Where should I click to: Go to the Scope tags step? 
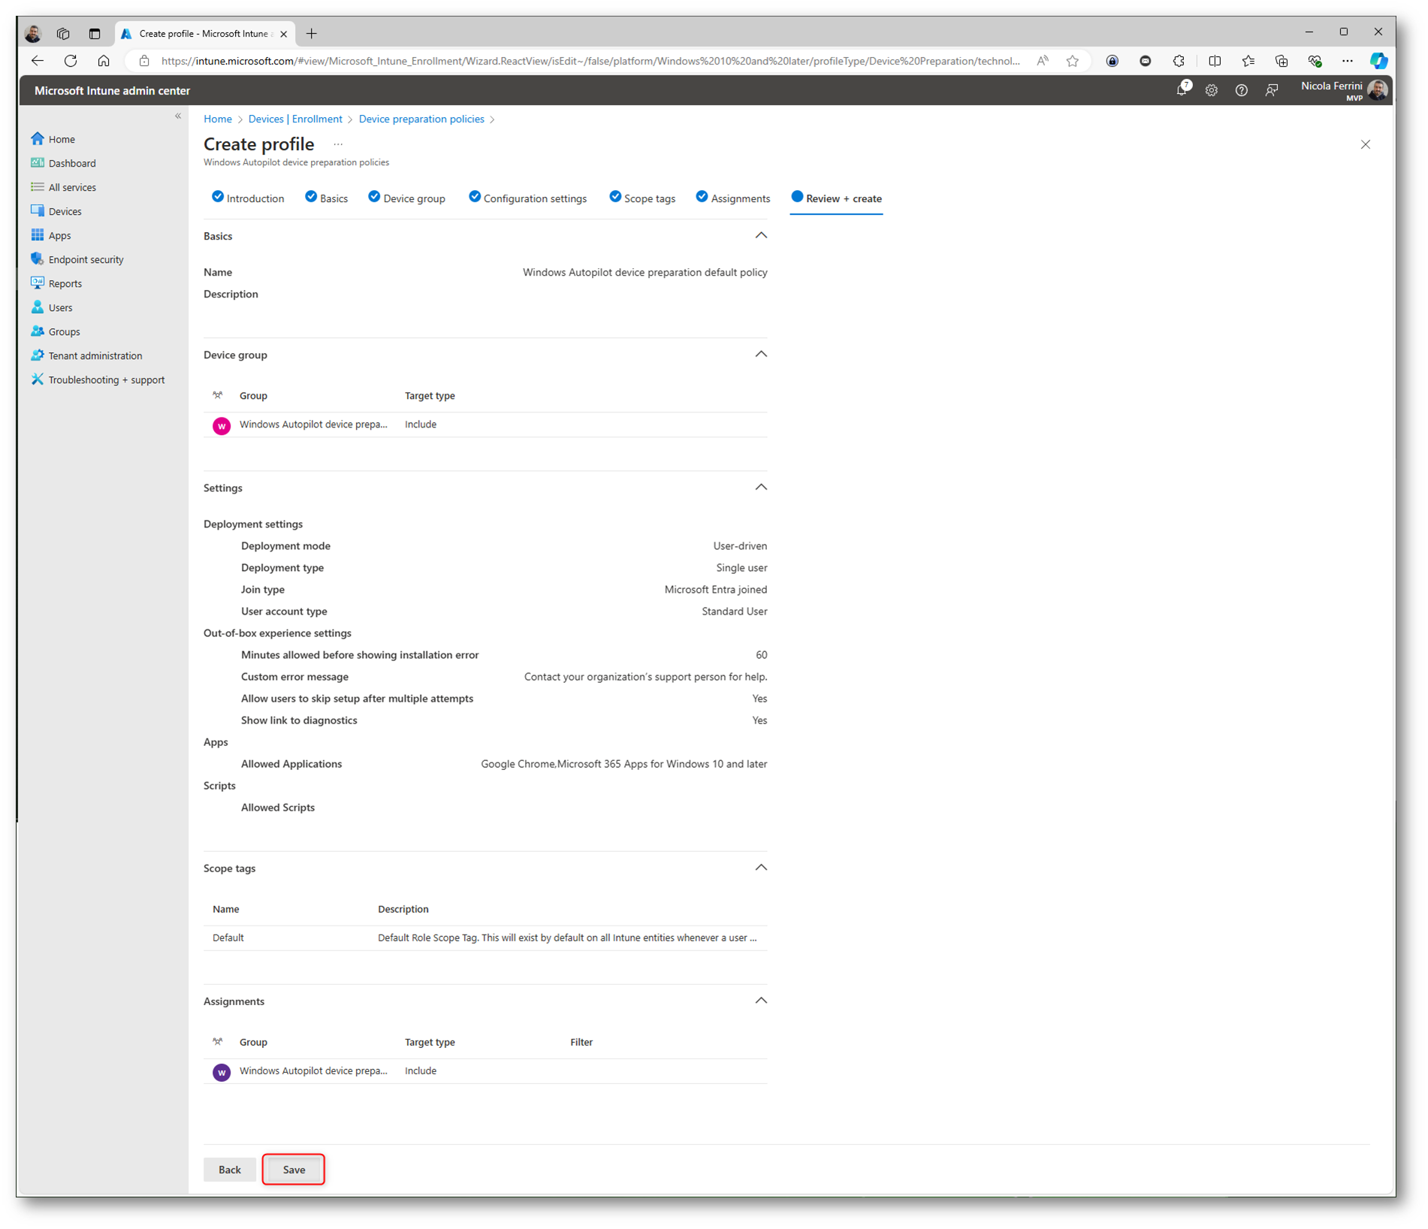[642, 198]
